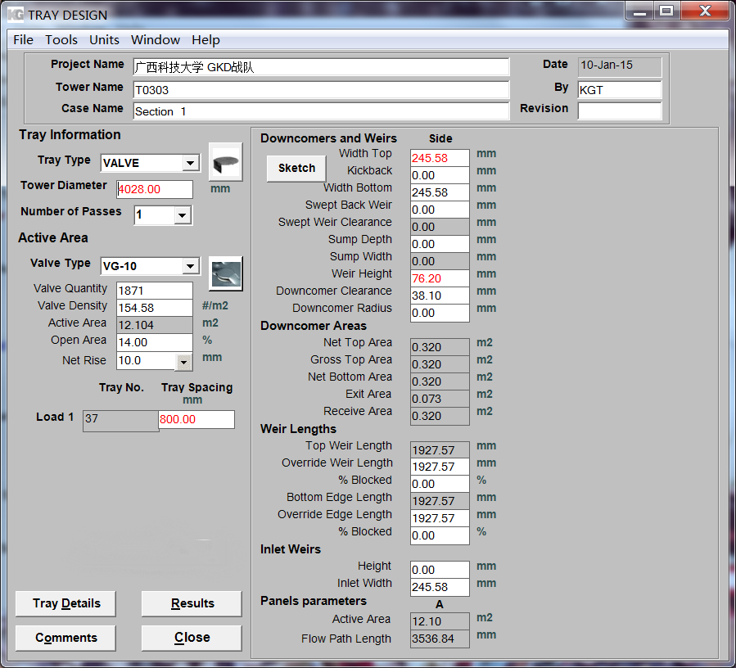Maximize the TRAY DESIGN window
The image size is (736, 668).
pyautogui.click(x=666, y=11)
